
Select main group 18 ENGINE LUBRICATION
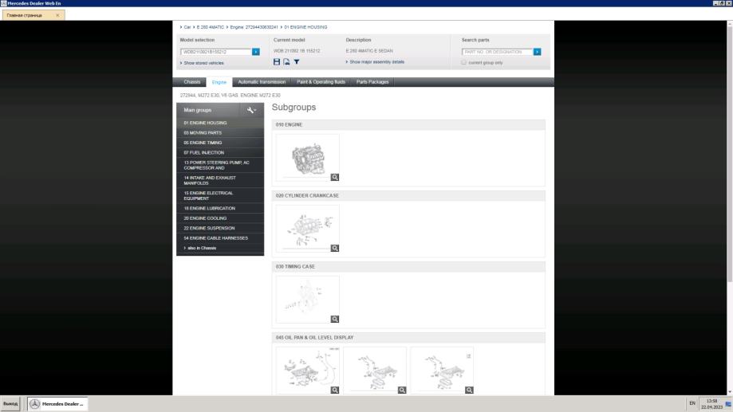[x=220, y=208]
